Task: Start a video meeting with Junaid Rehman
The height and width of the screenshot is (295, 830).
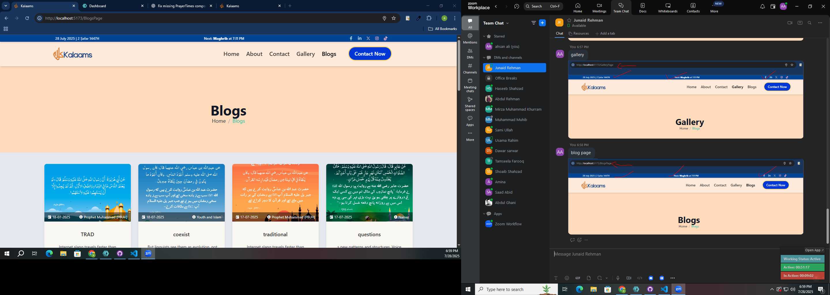Action: point(790,23)
